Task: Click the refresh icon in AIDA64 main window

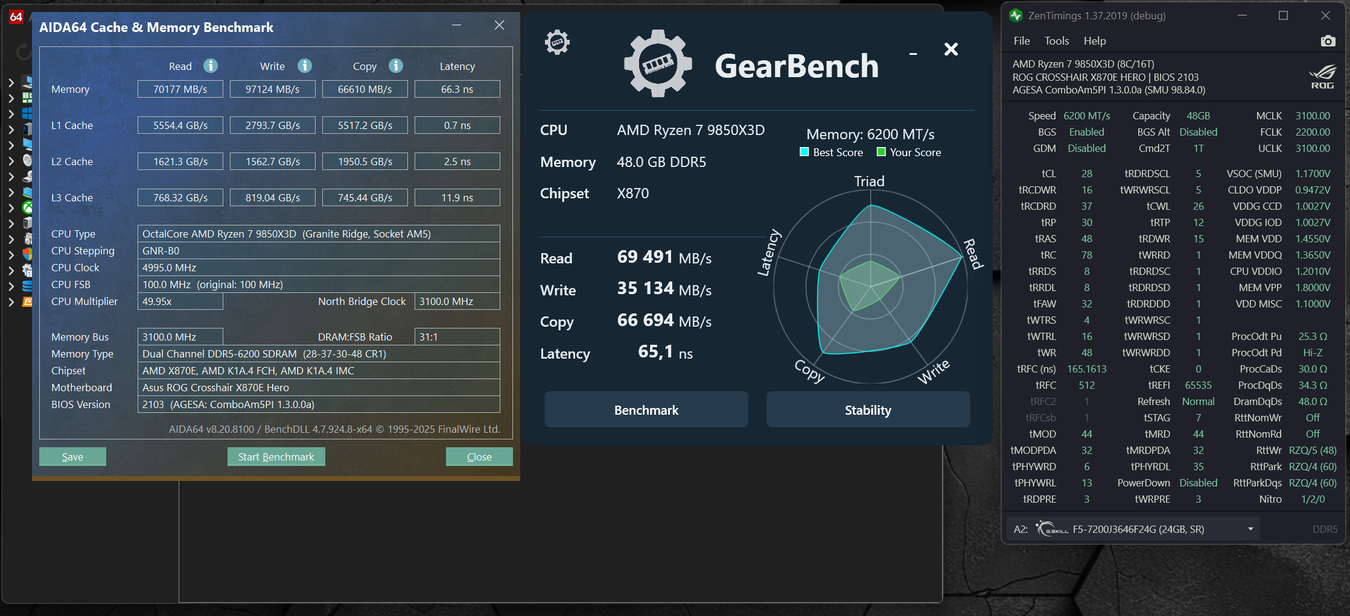Action: click(23, 52)
